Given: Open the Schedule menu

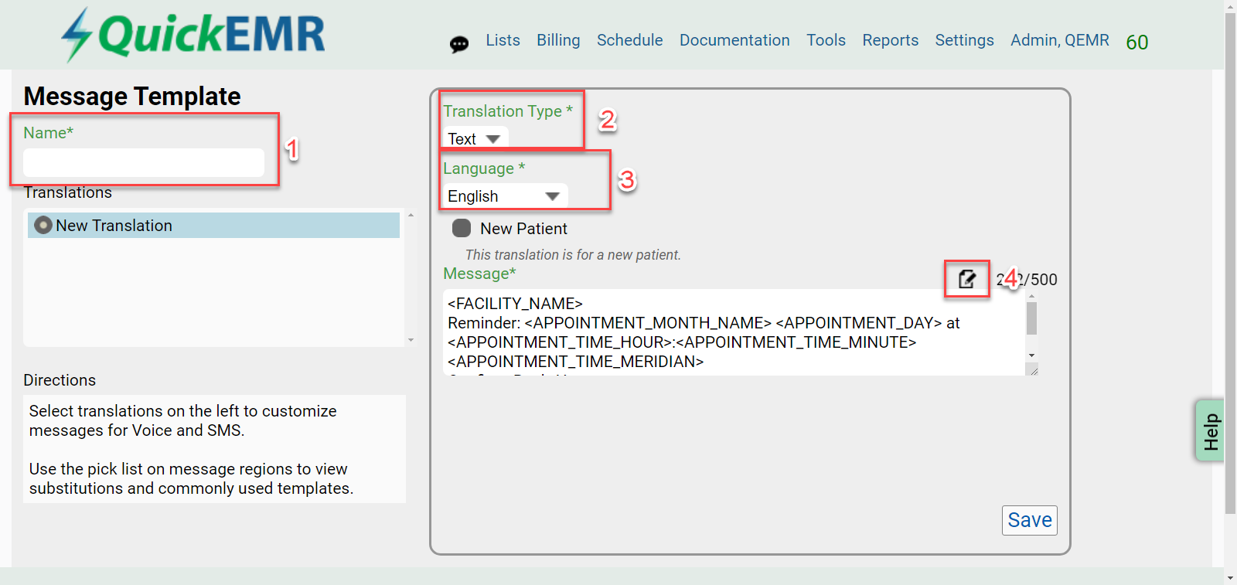Looking at the screenshot, I should (629, 40).
